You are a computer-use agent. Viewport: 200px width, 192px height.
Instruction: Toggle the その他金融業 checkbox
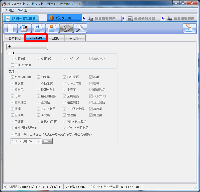[65, 109]
